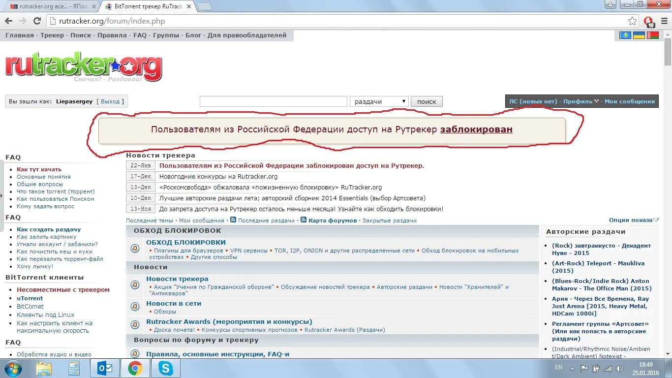Screen dimensions: 672x378
Task: Click the RSS icon before Карта форумов
Action: (304, 220)
